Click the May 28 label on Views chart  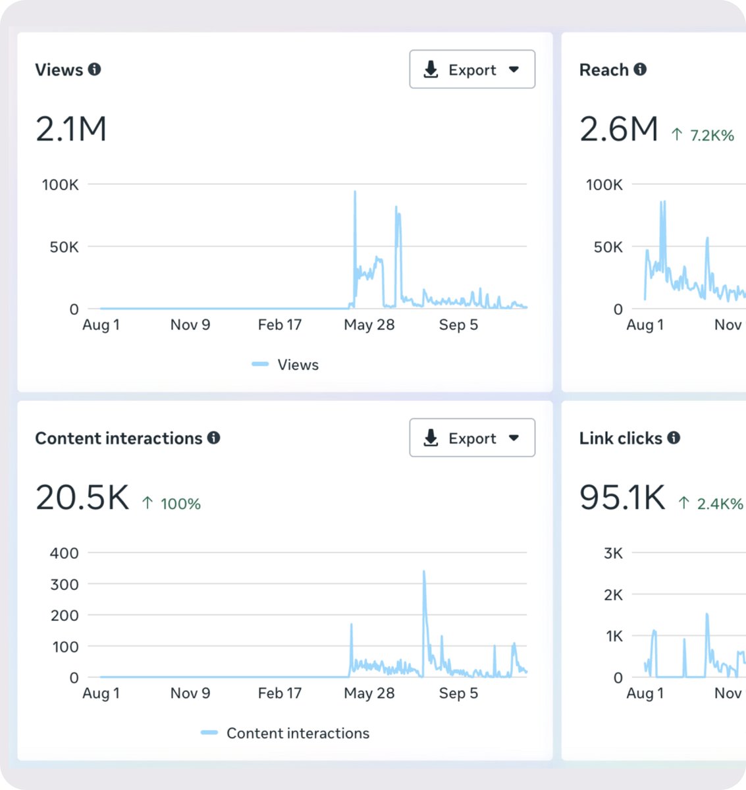369,325
